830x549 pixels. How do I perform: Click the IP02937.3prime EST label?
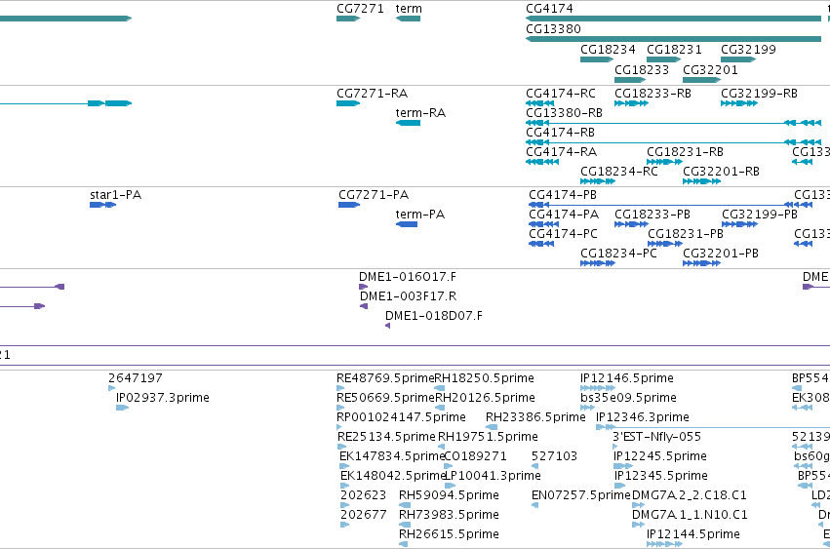point(163,399)
